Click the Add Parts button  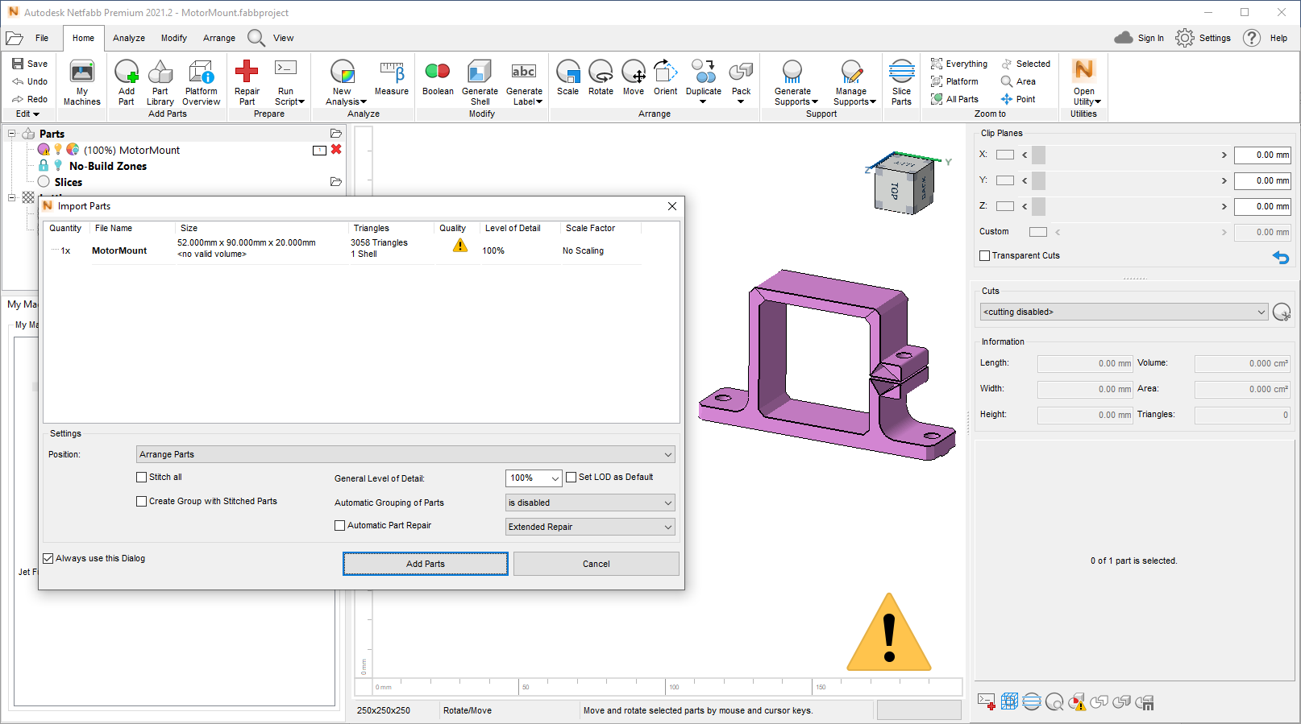click(426, 564)
